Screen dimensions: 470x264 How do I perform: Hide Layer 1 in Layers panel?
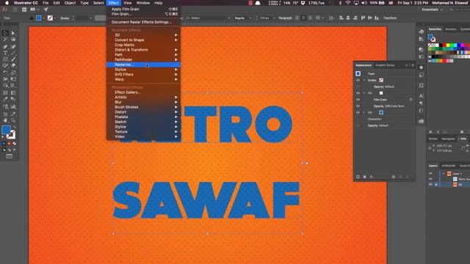[x=431, y=174]
